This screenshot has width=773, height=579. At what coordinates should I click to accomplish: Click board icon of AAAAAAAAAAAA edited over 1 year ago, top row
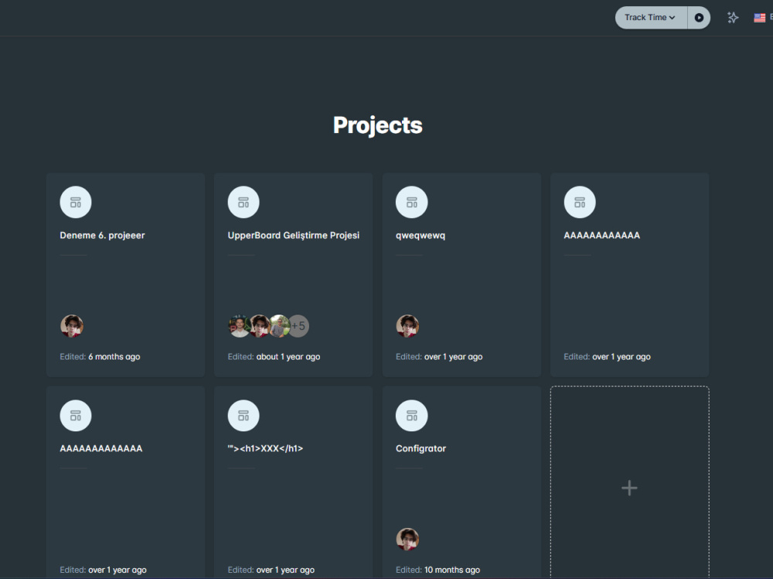point(580,203)
